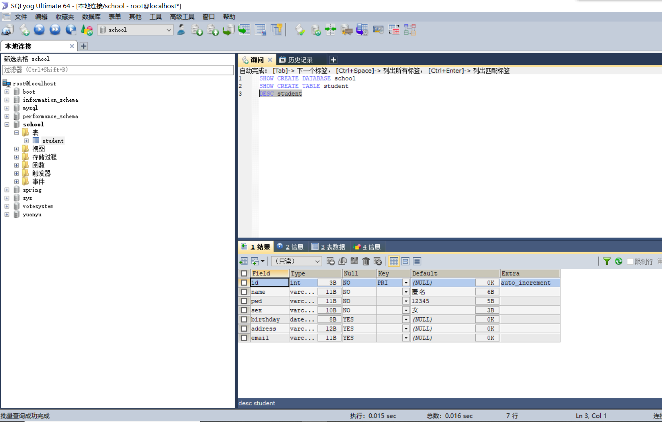Click the filter input field
This screenshot has height=422, width=662.
click(x=118, y=70)
